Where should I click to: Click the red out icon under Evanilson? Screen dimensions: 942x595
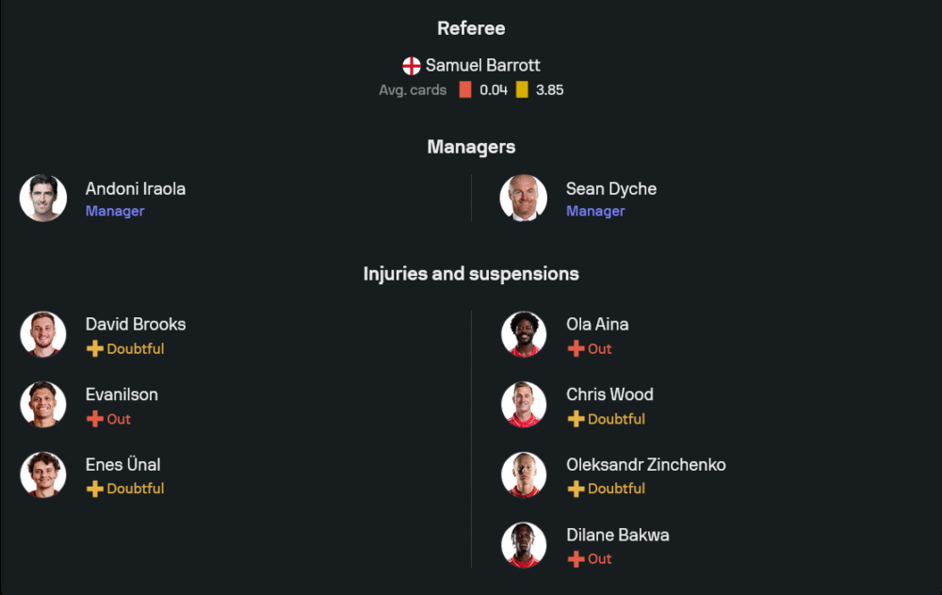click(x=95, y=419)
